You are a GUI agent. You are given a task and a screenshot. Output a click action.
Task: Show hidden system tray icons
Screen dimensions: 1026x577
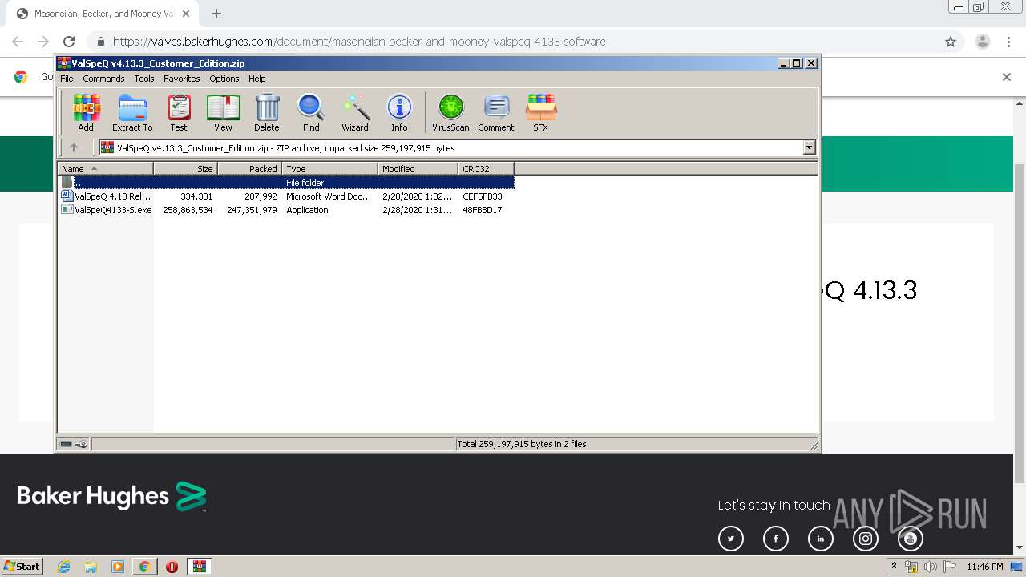[894, 566]
